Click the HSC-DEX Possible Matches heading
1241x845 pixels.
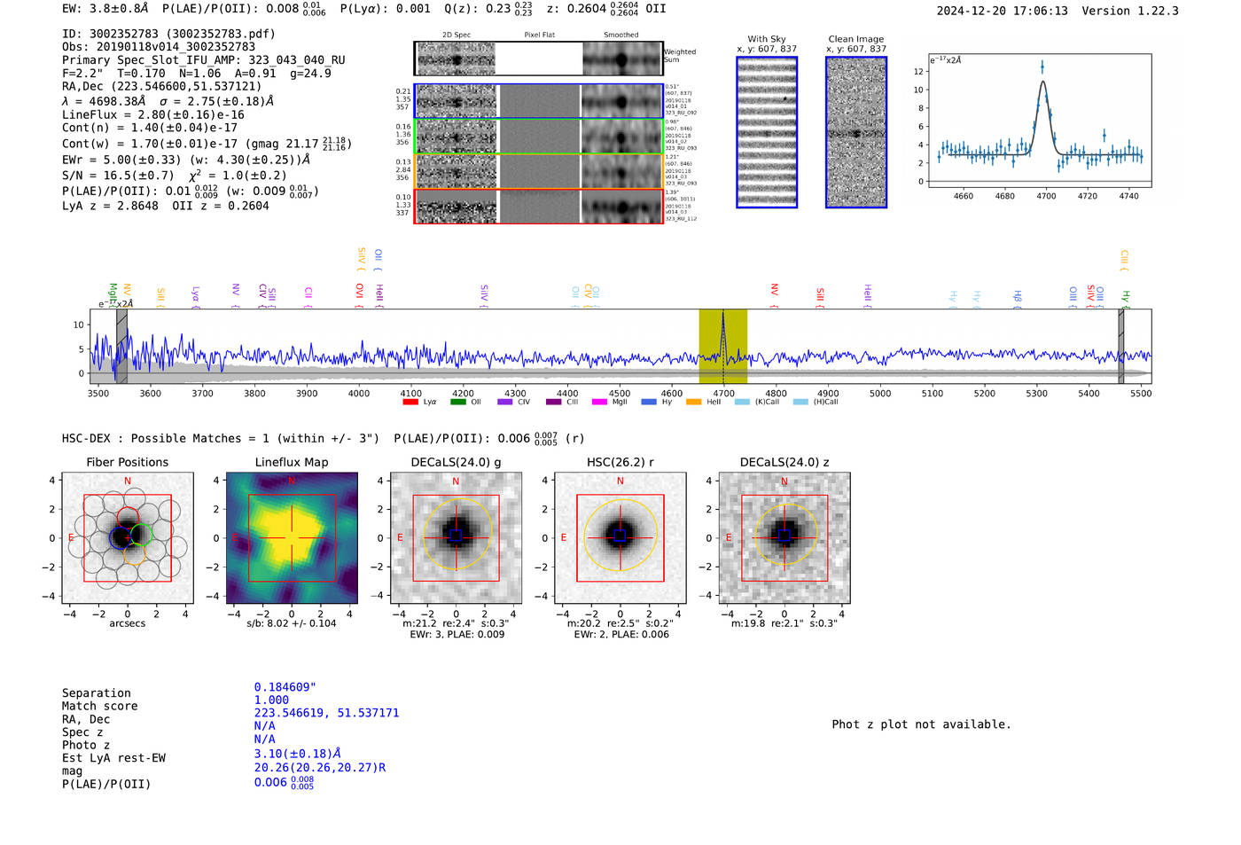[x=221, y=438]
